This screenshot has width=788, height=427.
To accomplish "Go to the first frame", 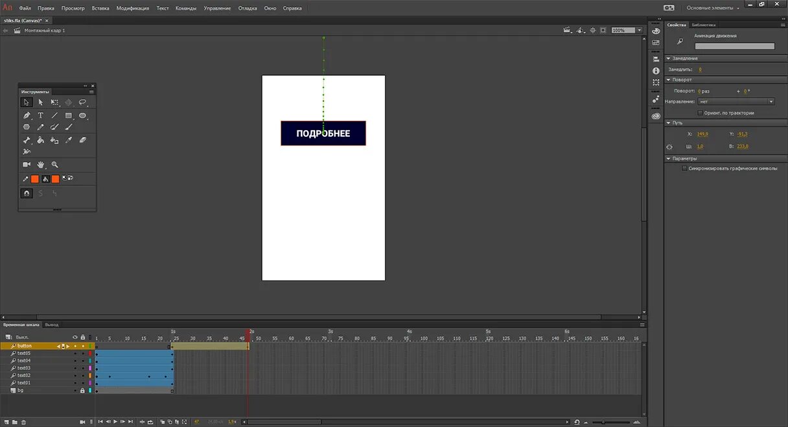I will coord(100,422).
